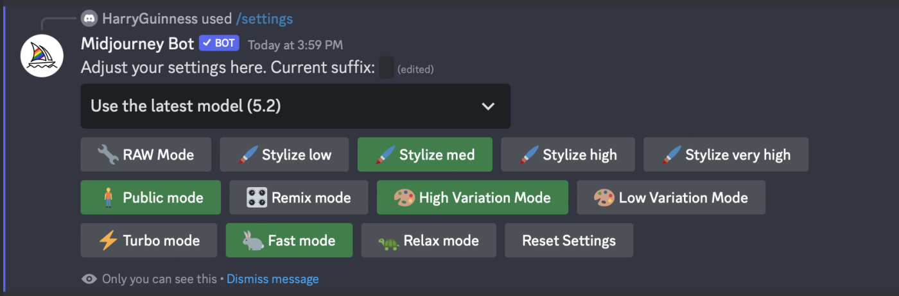Choose Stylize med option
Viewport: 899px width, 296px height.
pos(424,154)
